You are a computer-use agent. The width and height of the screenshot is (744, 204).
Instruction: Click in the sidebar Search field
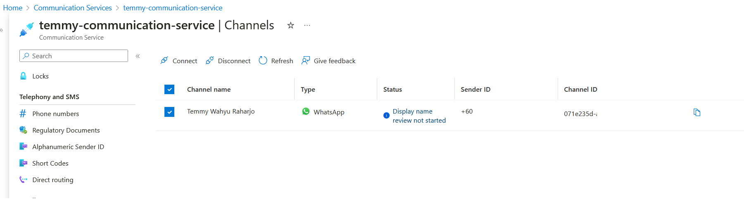tap(74, 56)
